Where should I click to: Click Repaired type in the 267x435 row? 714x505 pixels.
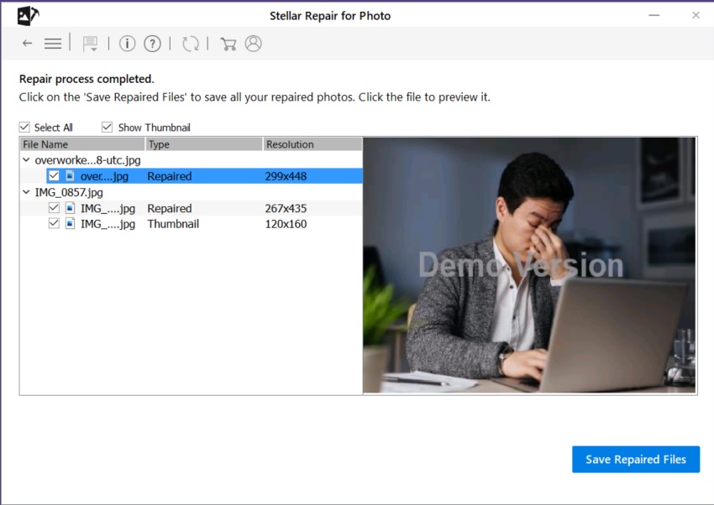pyautogui.click(x=170, y=209)
